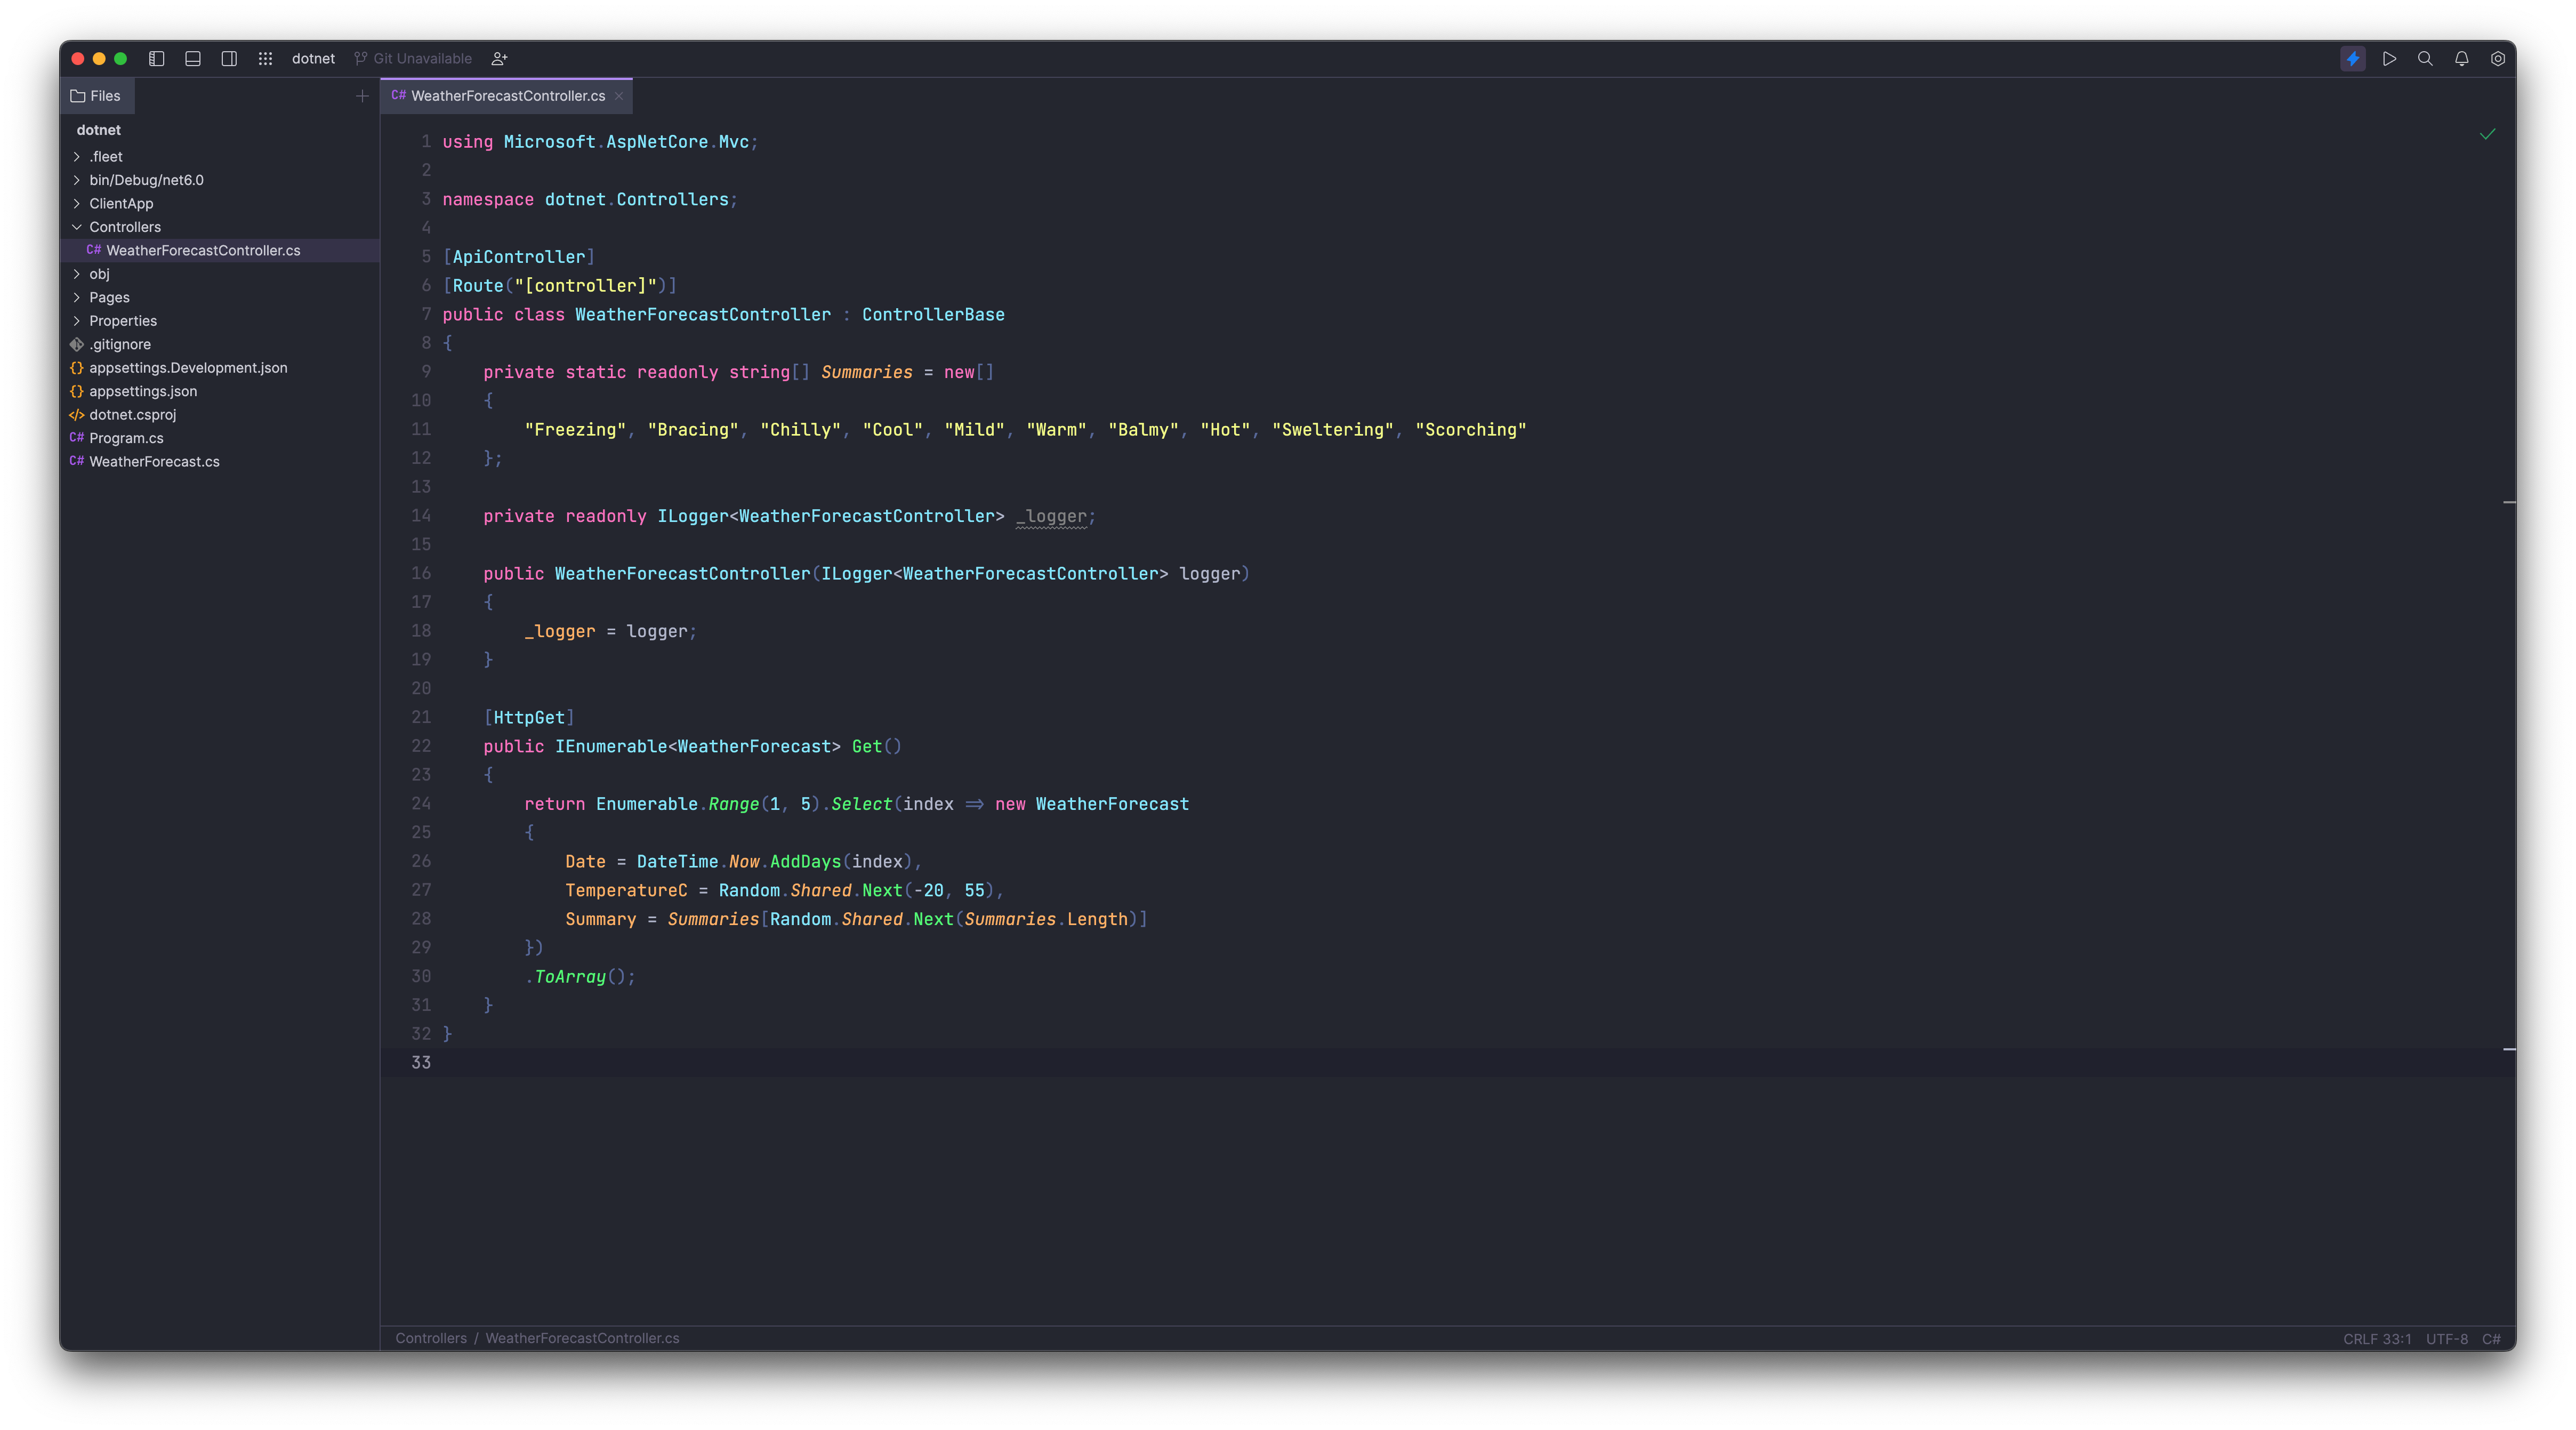2576x1430 pixels.
Task: Toggle the right panel visibility icon
Action: pyautogui.click(x=229, y=59)
